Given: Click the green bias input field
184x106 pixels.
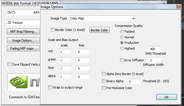Looking at the screenshot, I should tap(83, 60).
